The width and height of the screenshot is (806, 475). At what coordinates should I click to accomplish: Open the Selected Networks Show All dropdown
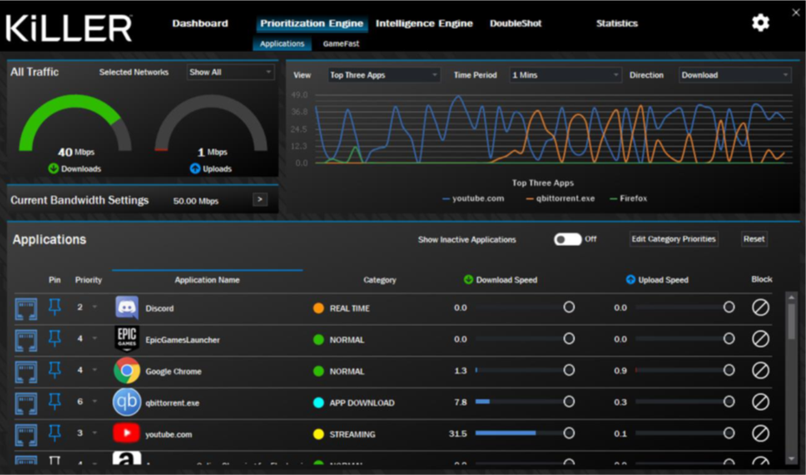point(230,72)
